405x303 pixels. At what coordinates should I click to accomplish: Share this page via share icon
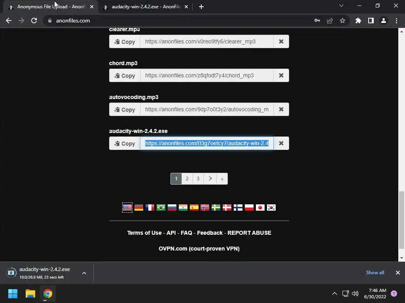pyautogui.click(x=330, y=21)
